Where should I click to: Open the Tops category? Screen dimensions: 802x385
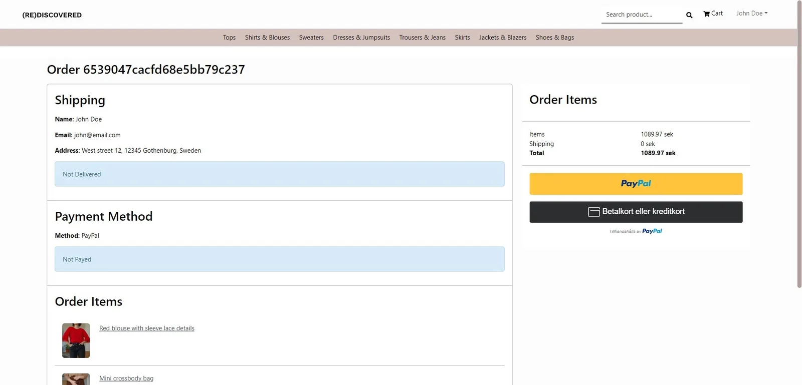pyautogui.click(x=229, y=38)
